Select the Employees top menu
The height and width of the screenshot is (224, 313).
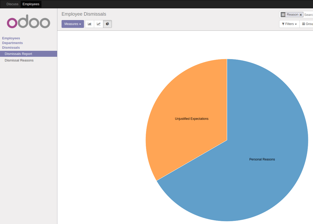click(31, 4)
